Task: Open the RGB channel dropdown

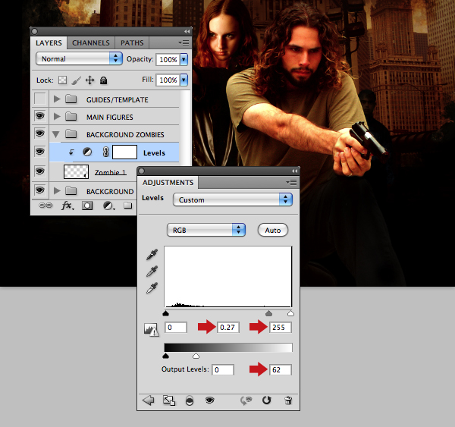Action: [x=206, y=230]
